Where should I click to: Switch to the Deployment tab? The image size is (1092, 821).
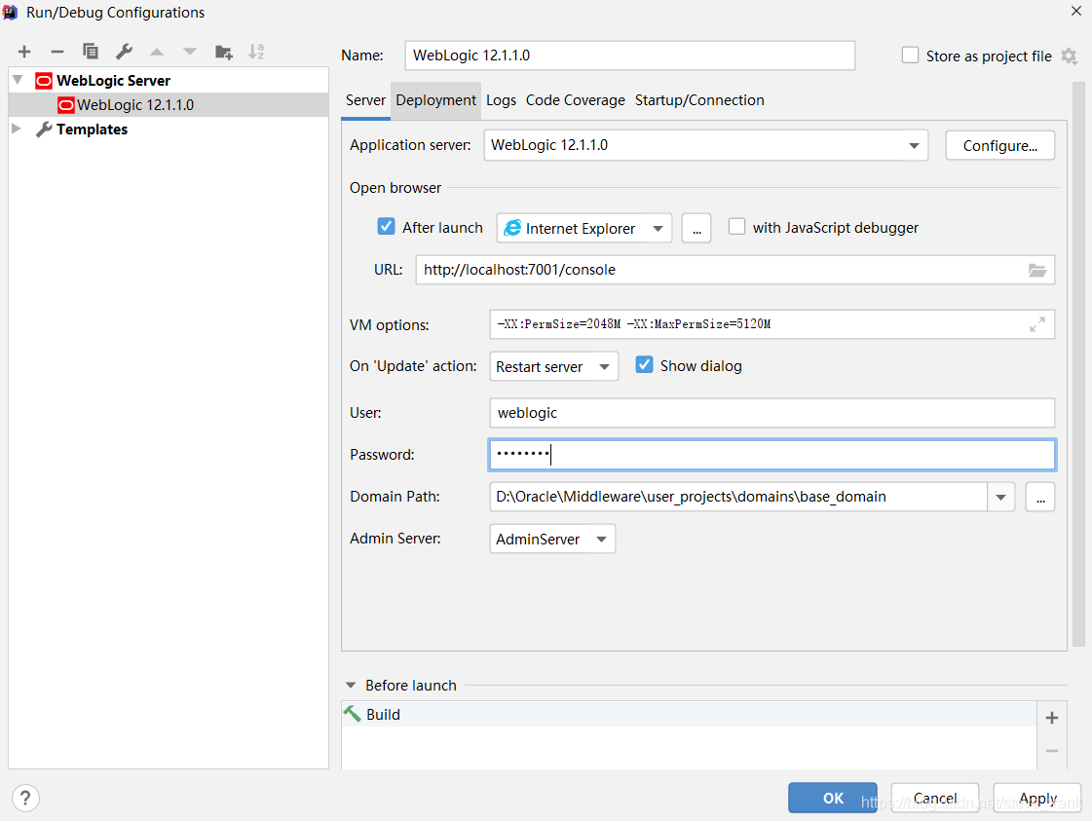coord(436,100)
